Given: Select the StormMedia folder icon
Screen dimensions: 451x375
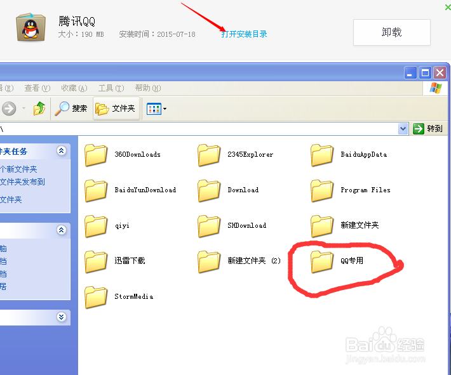Looking at the screenshot, I should (x=96, y=297).
